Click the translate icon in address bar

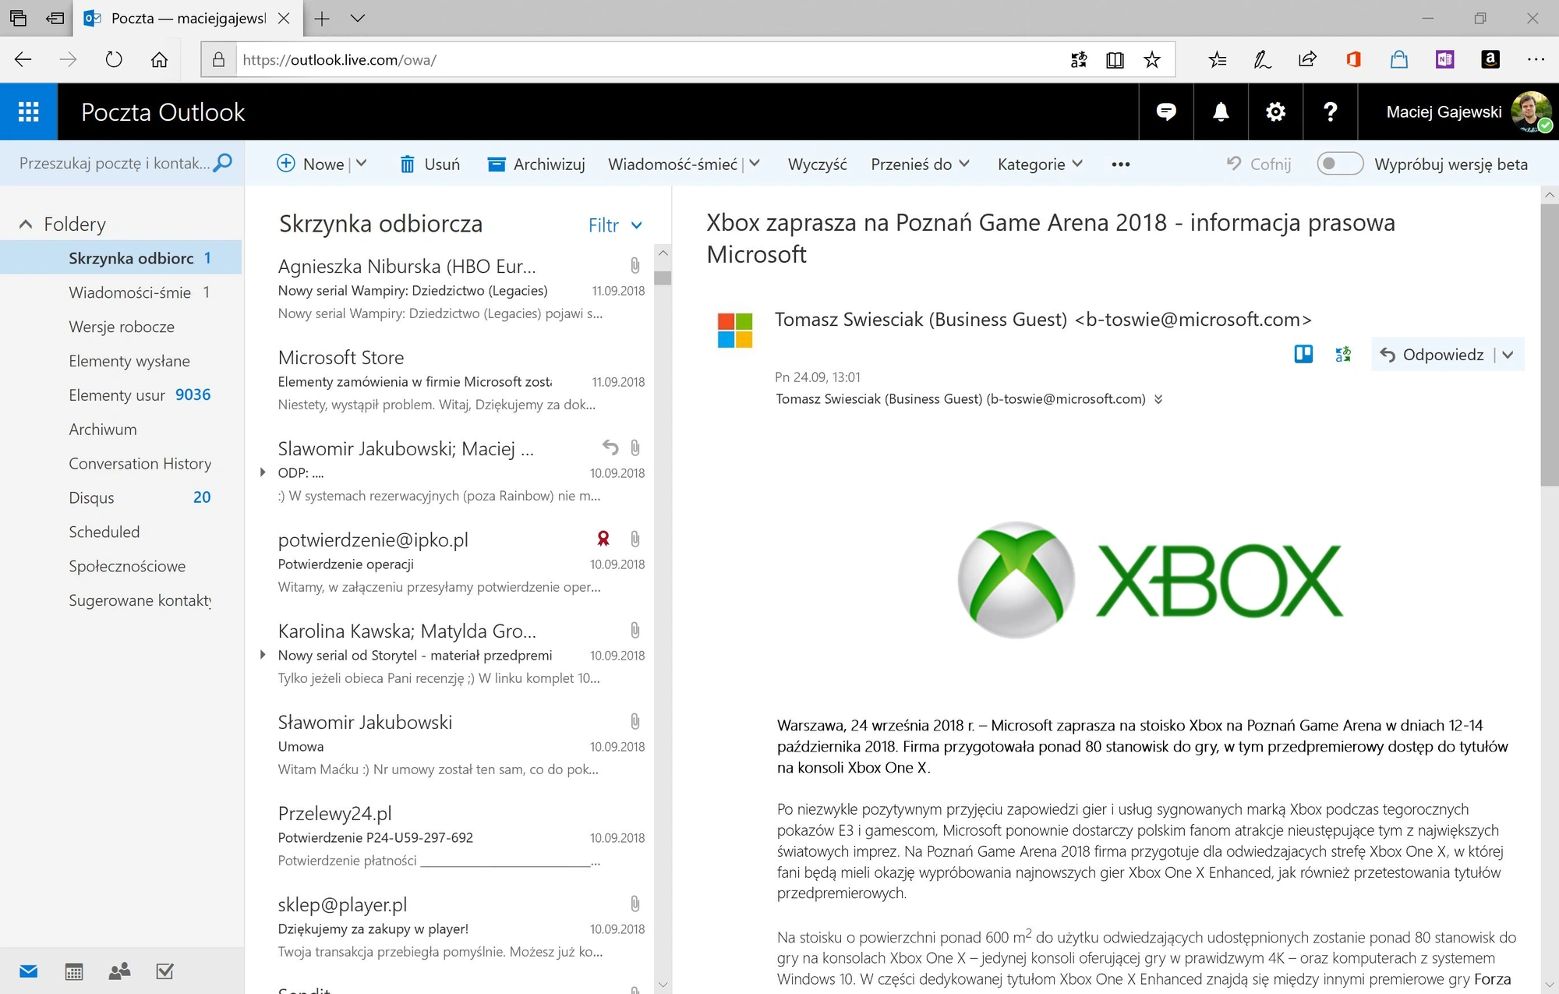click(x=1079, y=60)
